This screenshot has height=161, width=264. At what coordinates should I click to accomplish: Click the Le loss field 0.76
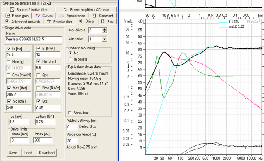point(45,122)
